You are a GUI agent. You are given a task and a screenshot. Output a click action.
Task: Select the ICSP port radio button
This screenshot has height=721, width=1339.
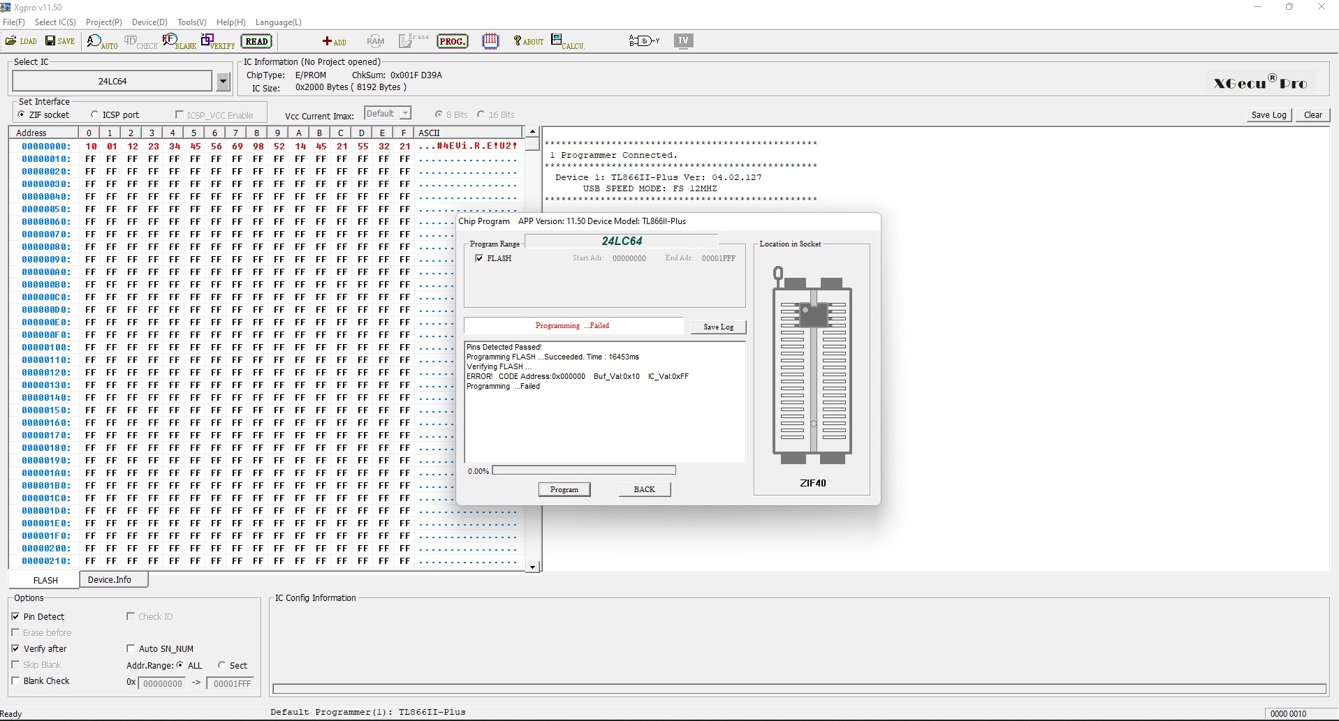tap(95, 114)
